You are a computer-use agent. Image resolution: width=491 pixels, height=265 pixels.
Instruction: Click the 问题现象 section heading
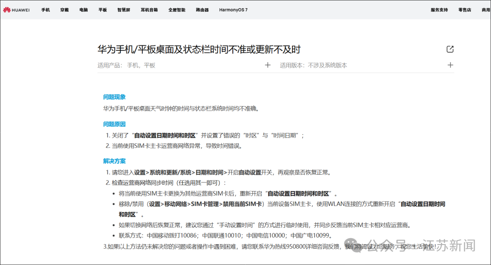114,97
